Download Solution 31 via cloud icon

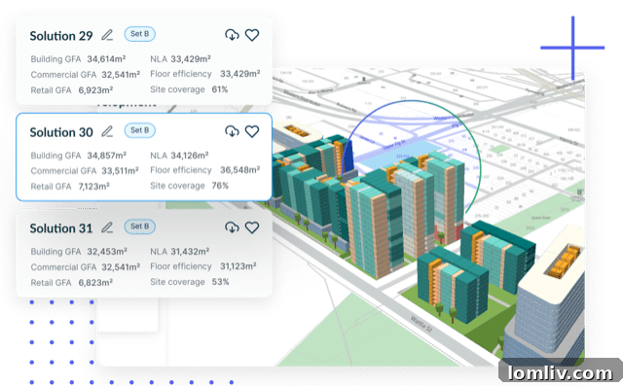pyautogui.click(x=232, y=228)
